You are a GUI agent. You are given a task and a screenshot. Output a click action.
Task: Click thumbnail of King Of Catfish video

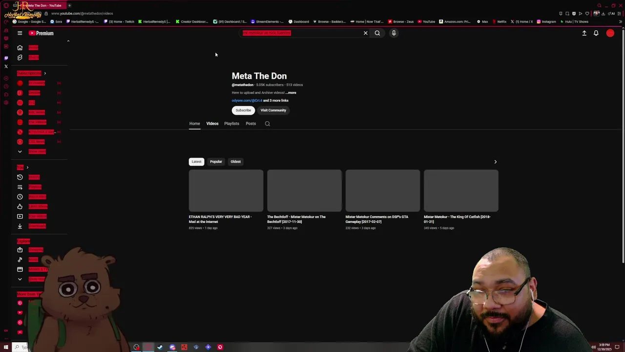tap(461, 191)
